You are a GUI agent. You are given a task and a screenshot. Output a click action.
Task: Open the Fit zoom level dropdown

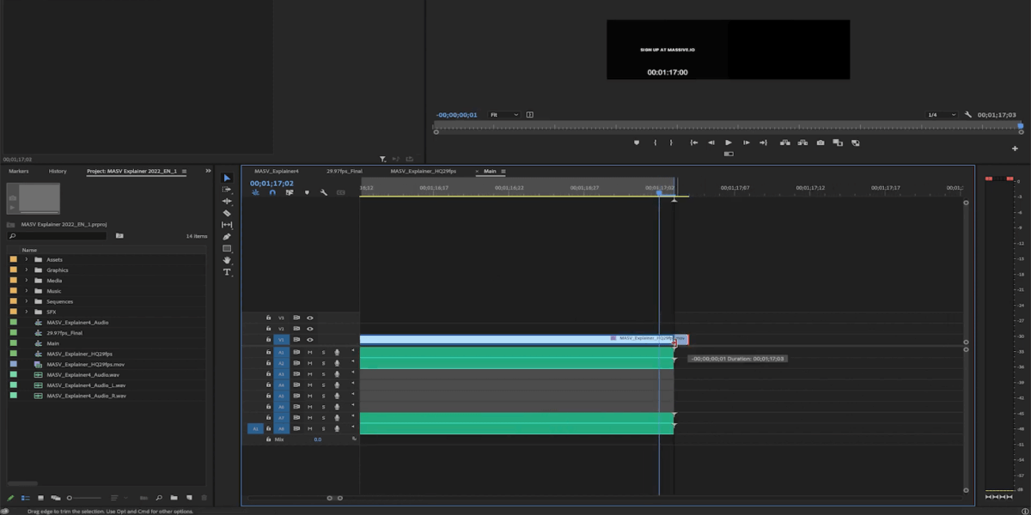(504, 114)
